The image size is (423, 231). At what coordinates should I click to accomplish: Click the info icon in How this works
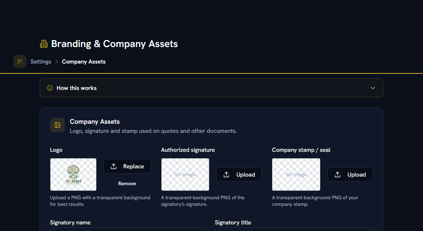click(50, 88)
